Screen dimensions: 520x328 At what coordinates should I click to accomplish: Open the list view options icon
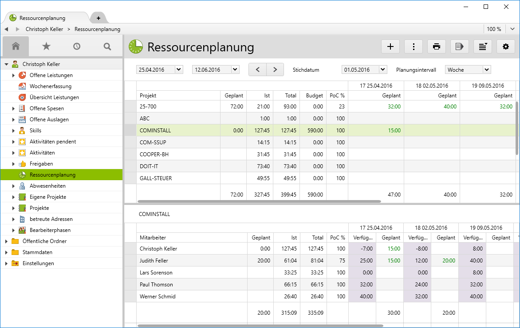[x=482, y=46]
